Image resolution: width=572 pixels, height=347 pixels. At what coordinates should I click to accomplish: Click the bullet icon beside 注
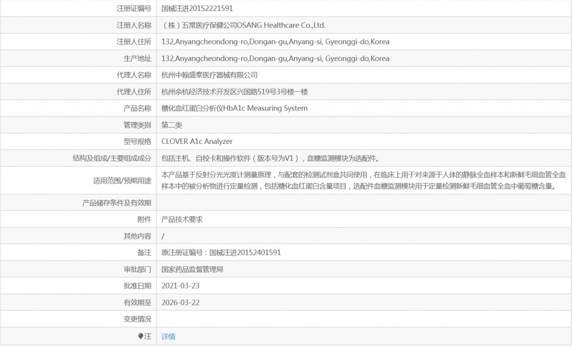(x=140, y=337)
